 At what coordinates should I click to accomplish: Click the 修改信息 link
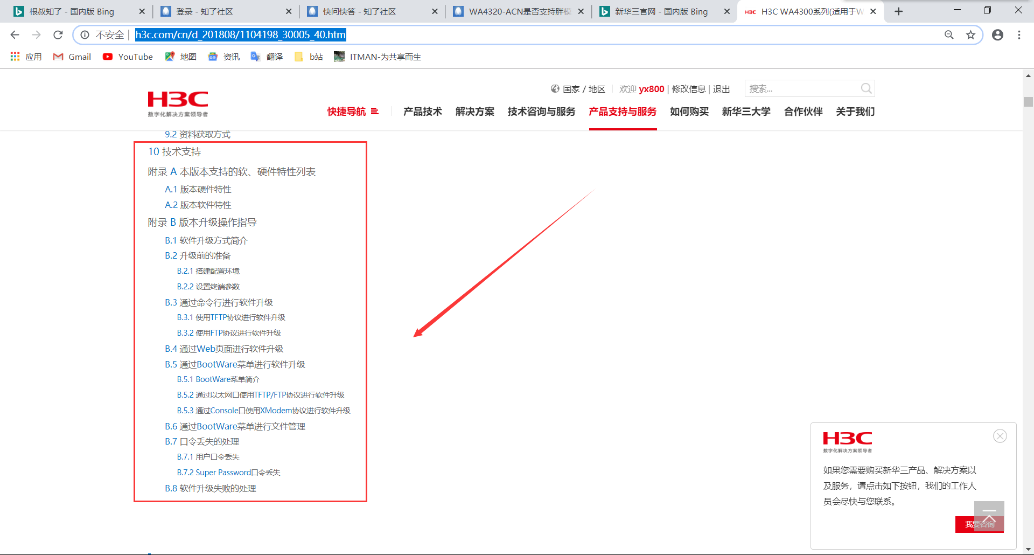click(x=689, y=89)
